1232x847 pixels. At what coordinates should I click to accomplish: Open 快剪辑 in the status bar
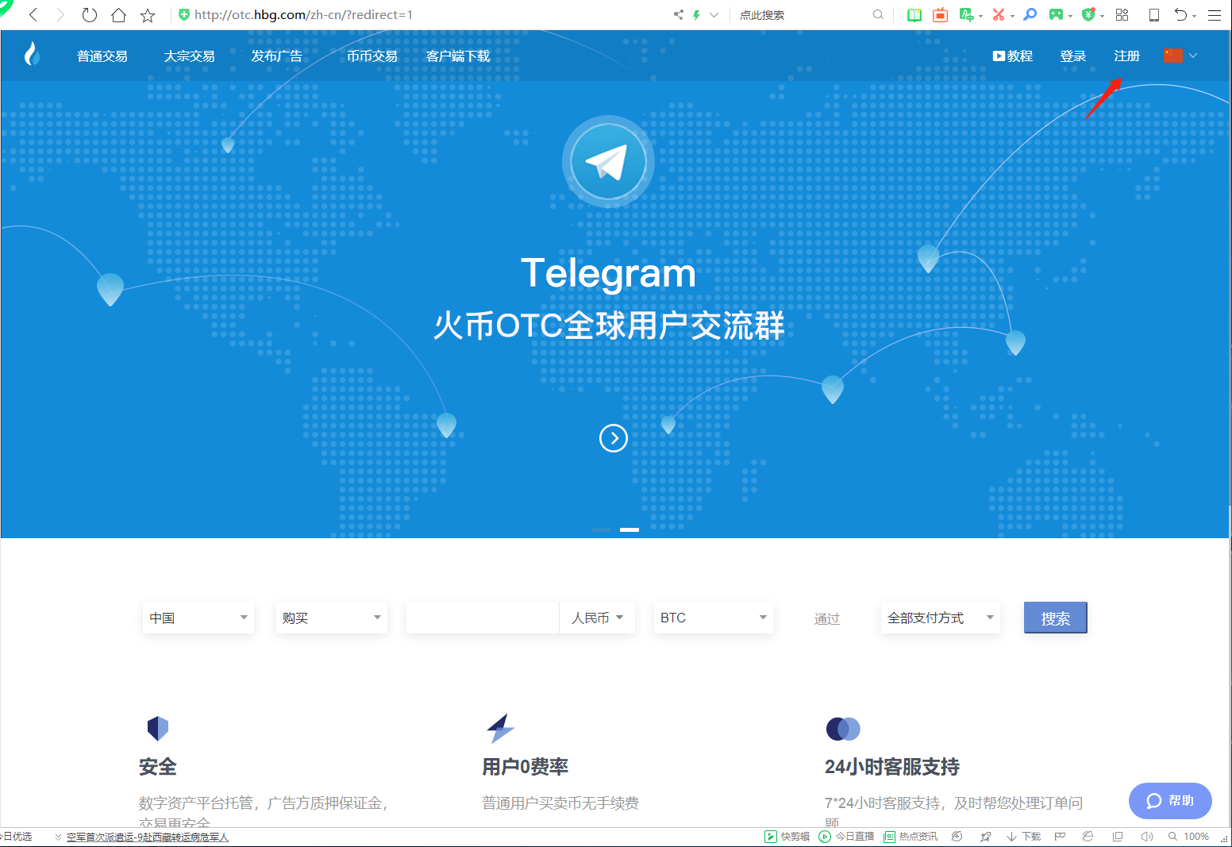pos(787,837)
